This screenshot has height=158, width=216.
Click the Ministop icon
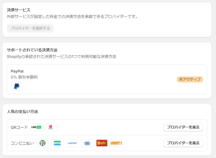[87, 143]
